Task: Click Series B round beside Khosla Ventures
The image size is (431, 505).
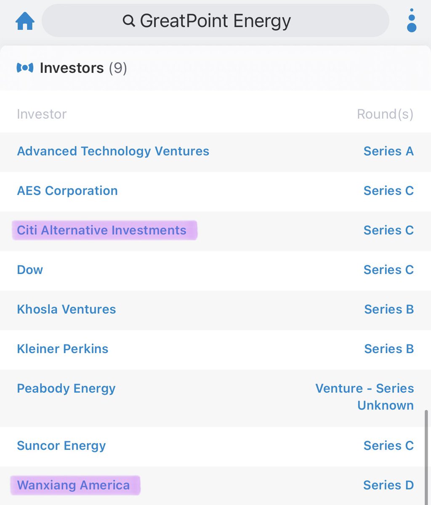Action: click(388, 309)
